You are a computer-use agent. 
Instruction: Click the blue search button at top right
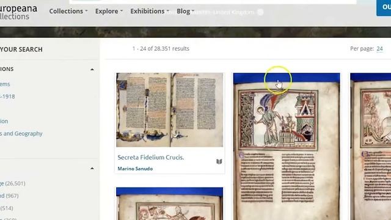(x=384, y=7)
